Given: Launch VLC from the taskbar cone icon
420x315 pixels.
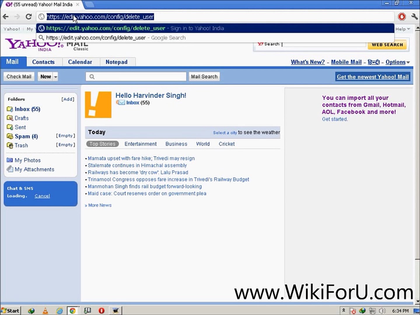Looking at the screenshot, I should (x=45, y=311).
